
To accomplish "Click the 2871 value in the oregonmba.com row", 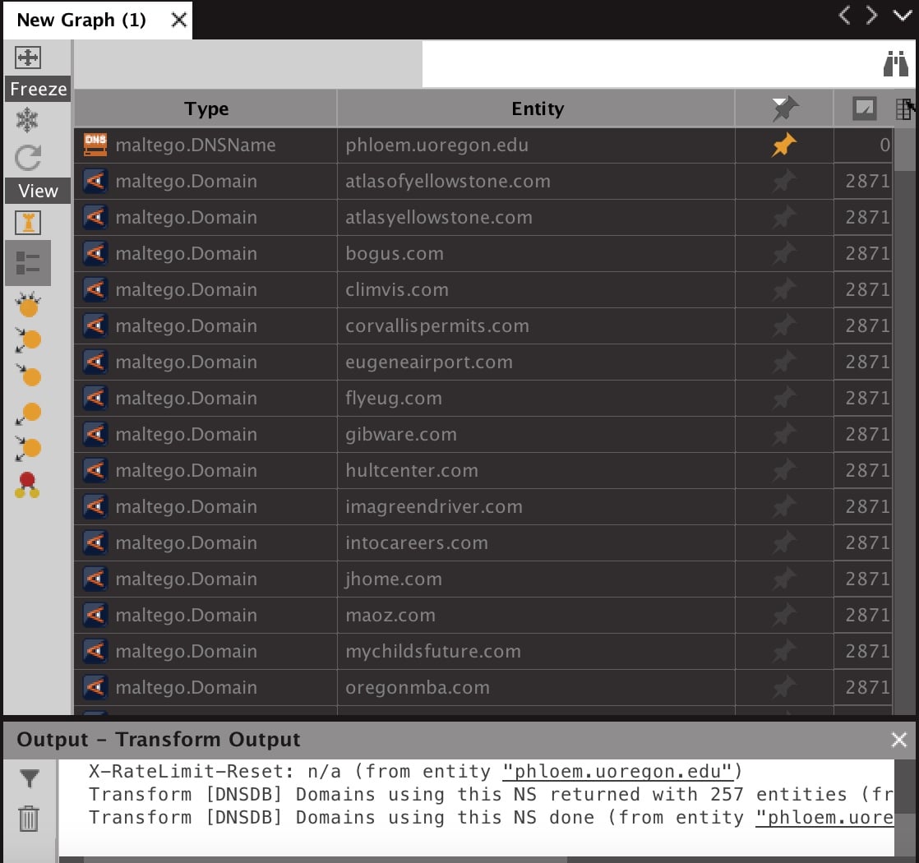I will pyautogui.click(x=867, y=687).
